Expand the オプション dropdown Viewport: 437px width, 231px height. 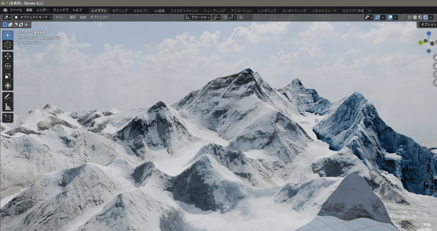(x=427, y=25)
